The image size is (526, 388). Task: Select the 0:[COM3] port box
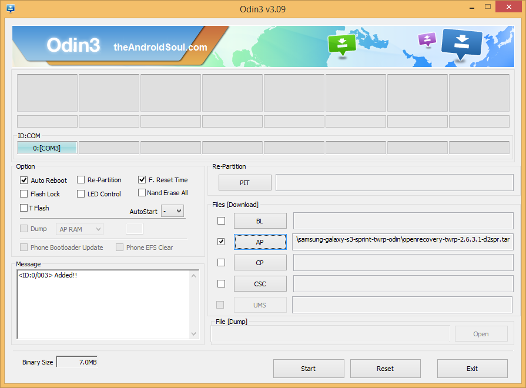(x=47, y=148)
